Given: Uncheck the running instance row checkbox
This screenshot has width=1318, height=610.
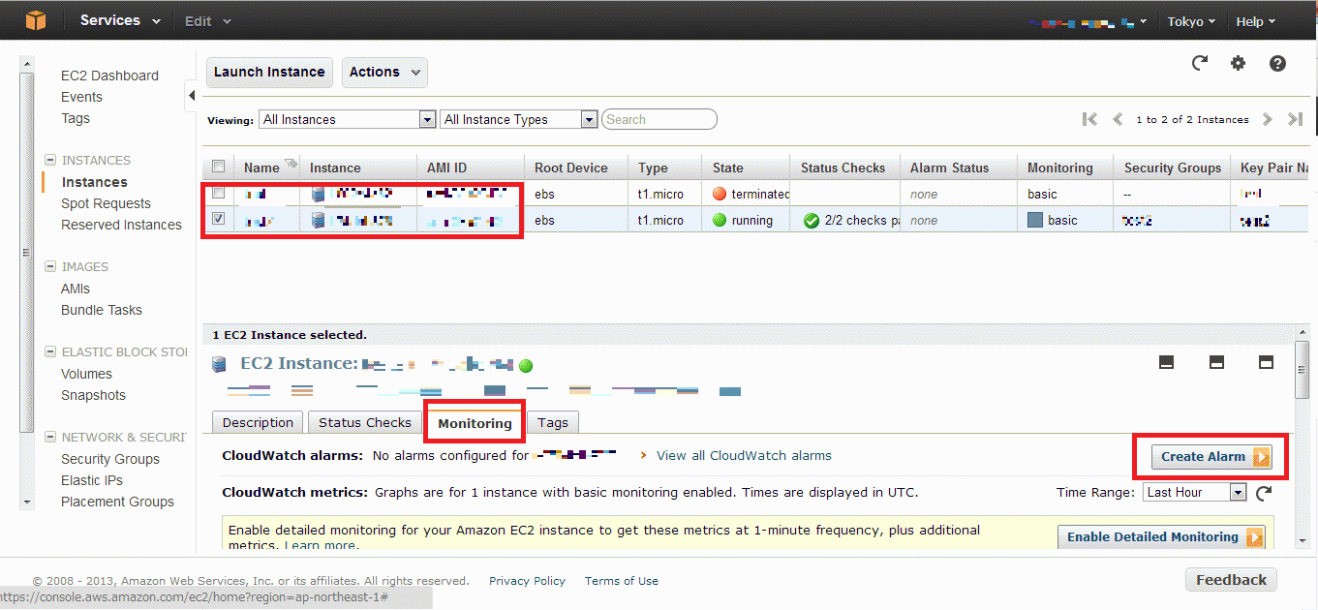Looking at the screenshot, I should pos(218,219).
